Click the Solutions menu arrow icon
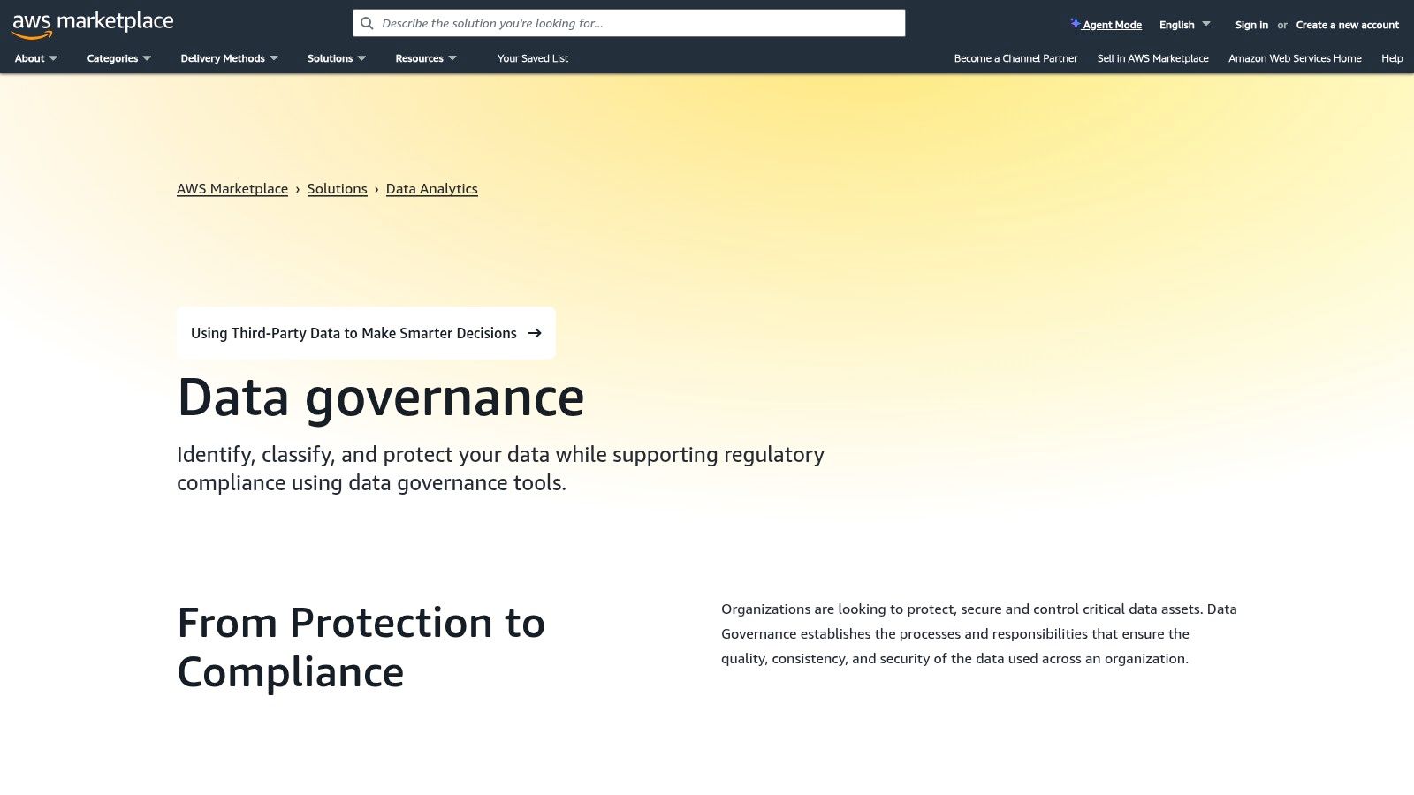The height and width of the screenshot is (795, 1414). pos(361,58)
